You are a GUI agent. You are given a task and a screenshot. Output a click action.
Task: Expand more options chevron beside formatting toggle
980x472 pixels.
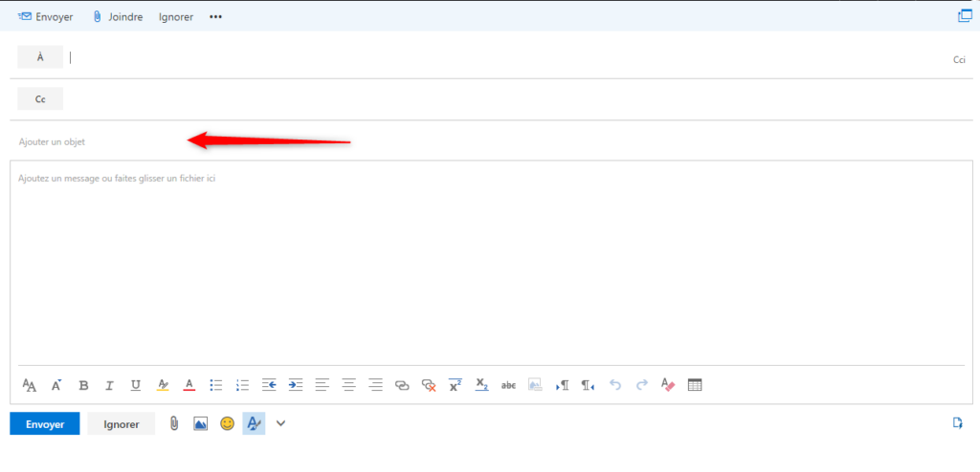[280, 423]
